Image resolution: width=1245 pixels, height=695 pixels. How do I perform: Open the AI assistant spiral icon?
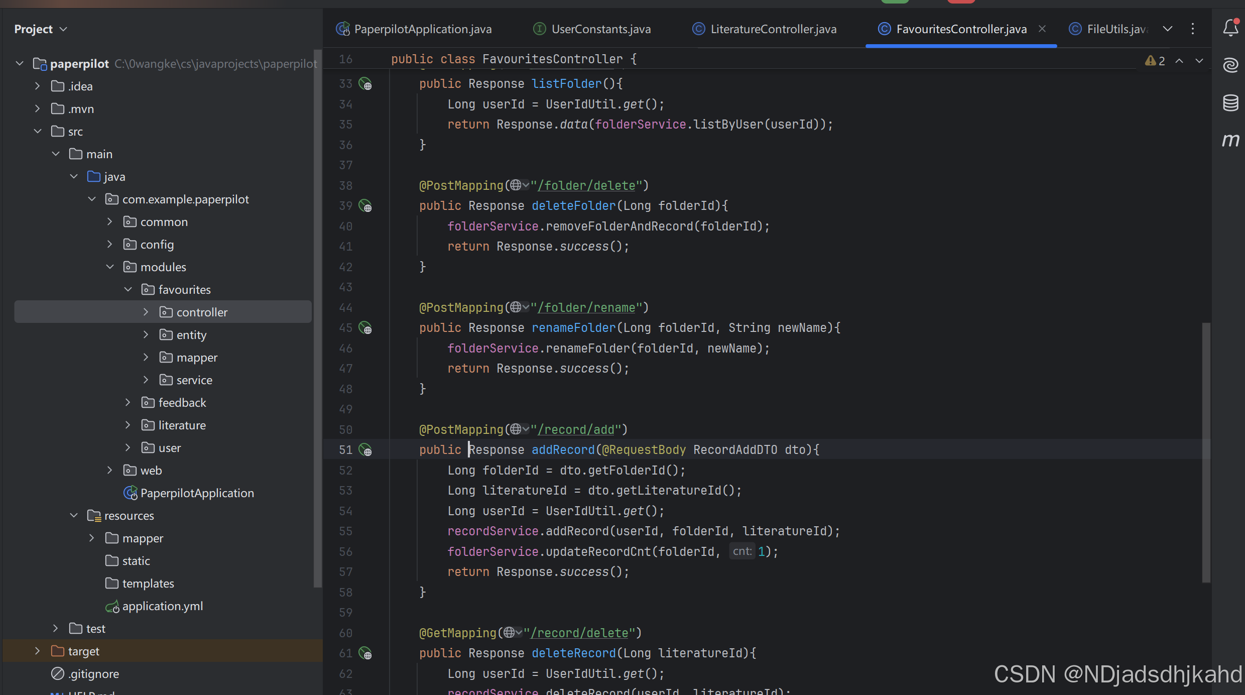pos(1230,65)
